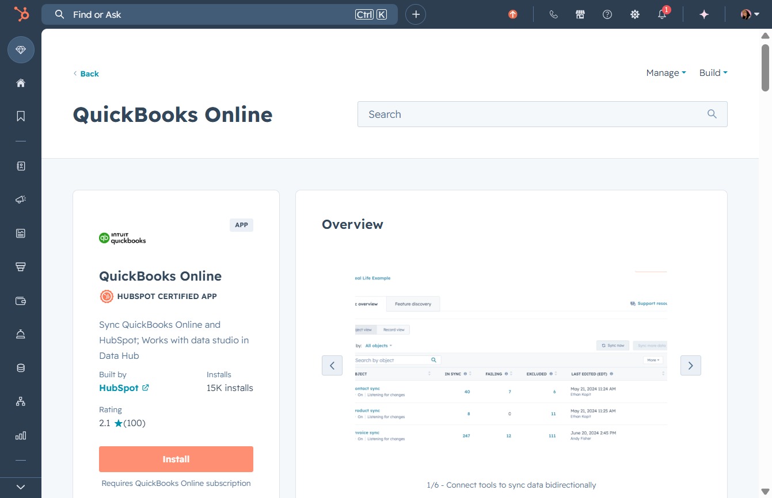Click the 2.1 star rating
The height and width of the screenshot is (498, 772).
[122, 423]
